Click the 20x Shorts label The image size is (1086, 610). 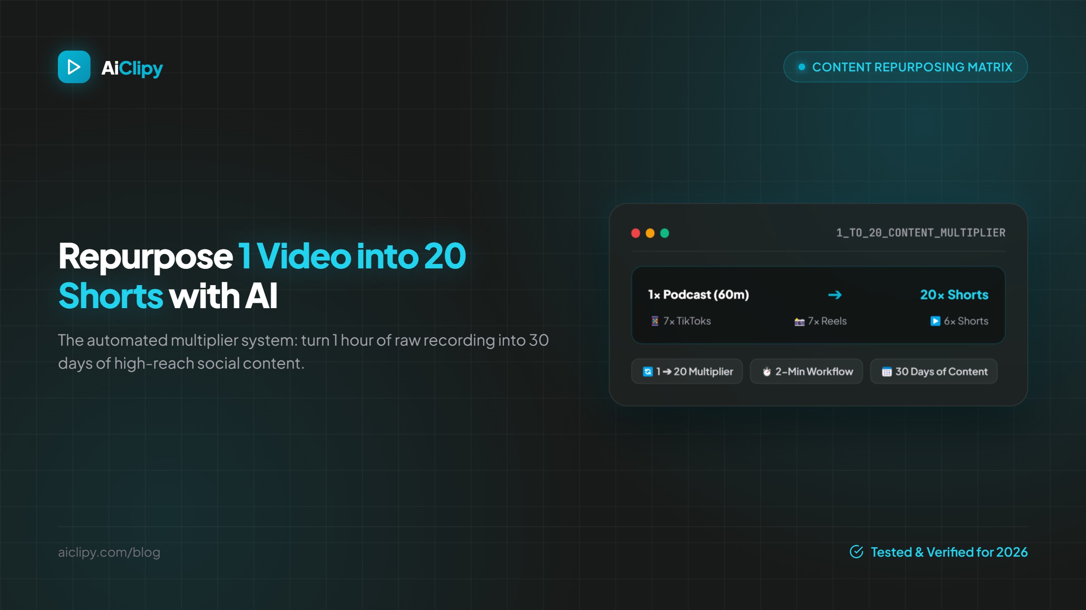click(x=954, y=295)
